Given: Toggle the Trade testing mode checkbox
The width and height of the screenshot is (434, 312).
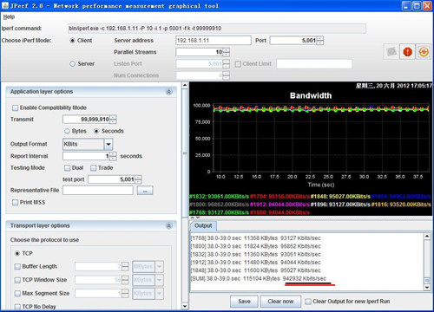Looking at the screenshot, I should click(x=93, y=168).
